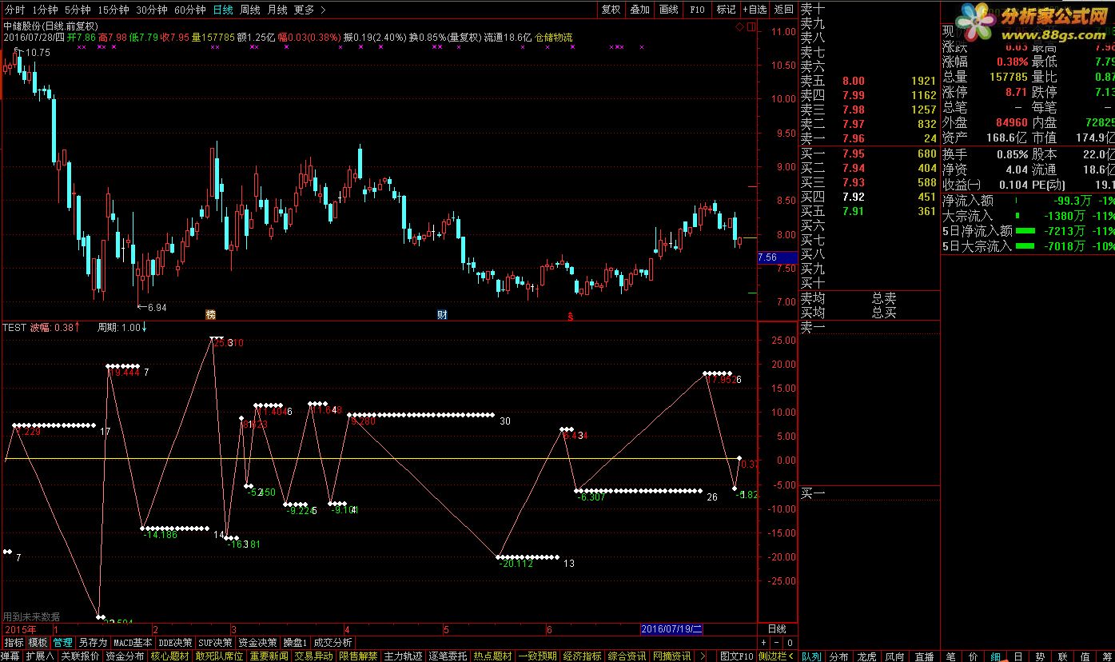Image resolution: width=1115 pixels, height=662 pixels.
Task: Select the 1分钟 period
Action: [45, 10]
